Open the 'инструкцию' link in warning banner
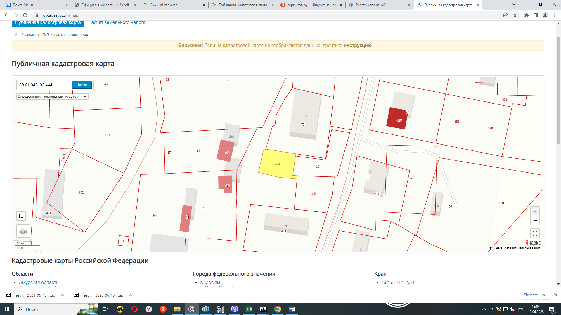Screen dimensions: 561x315 (357, 45)
